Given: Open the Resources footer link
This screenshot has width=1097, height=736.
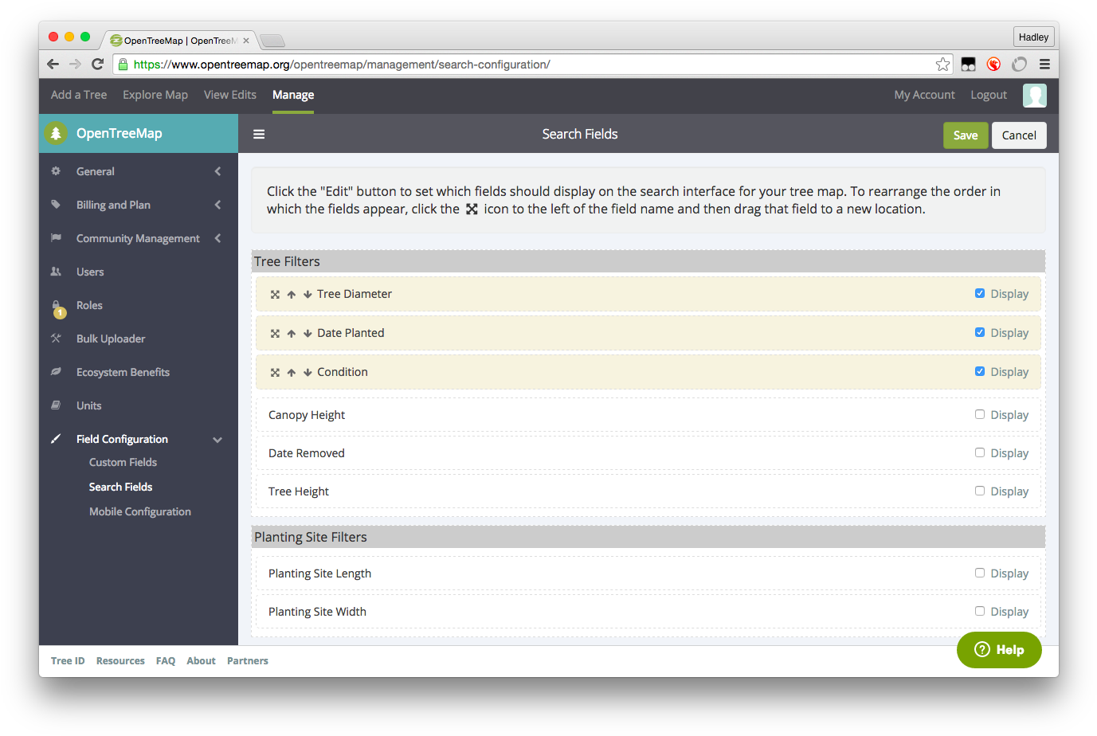Looking at the screenshot, I should point(120,661).
